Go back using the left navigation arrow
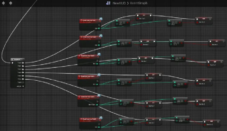The height and width of the screenshot is (131, 227). click(3, 3)
